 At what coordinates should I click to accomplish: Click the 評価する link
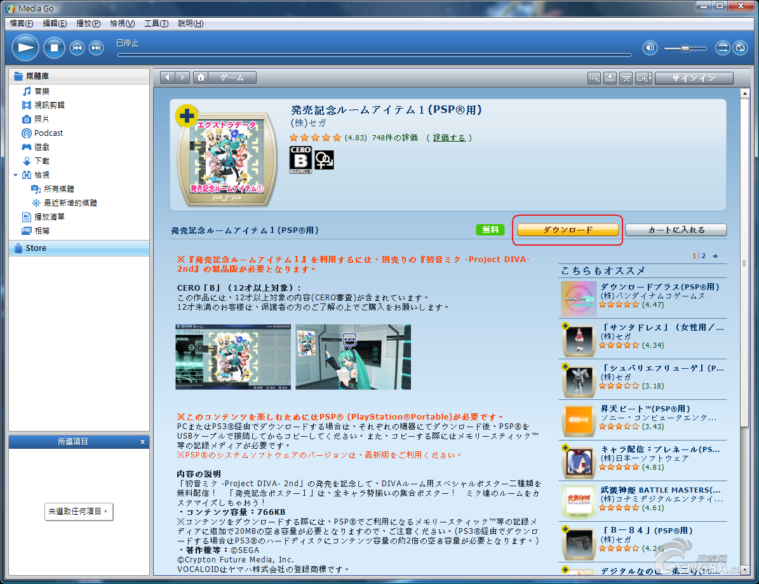coord(449,138)
